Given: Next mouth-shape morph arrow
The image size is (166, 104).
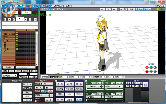Looking at the screenshot, I should point(122,87).
